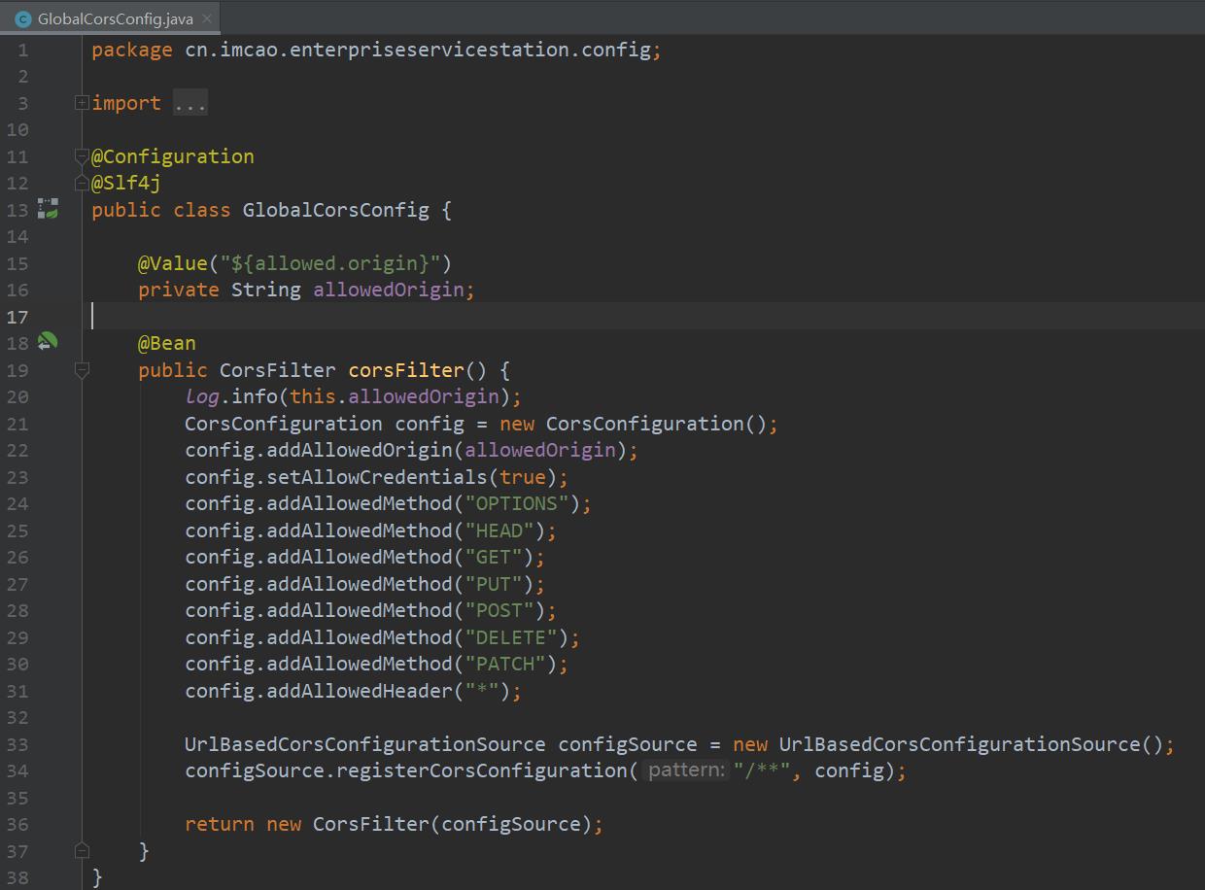This screenshot has height=890, width=1205.
Task: Expand the folded import block
Action: tap(82, 103)
